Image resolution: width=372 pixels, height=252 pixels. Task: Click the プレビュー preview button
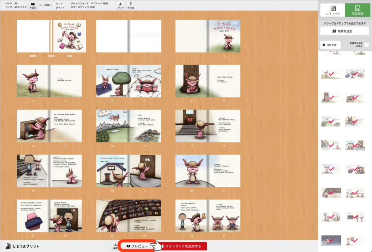137,246
